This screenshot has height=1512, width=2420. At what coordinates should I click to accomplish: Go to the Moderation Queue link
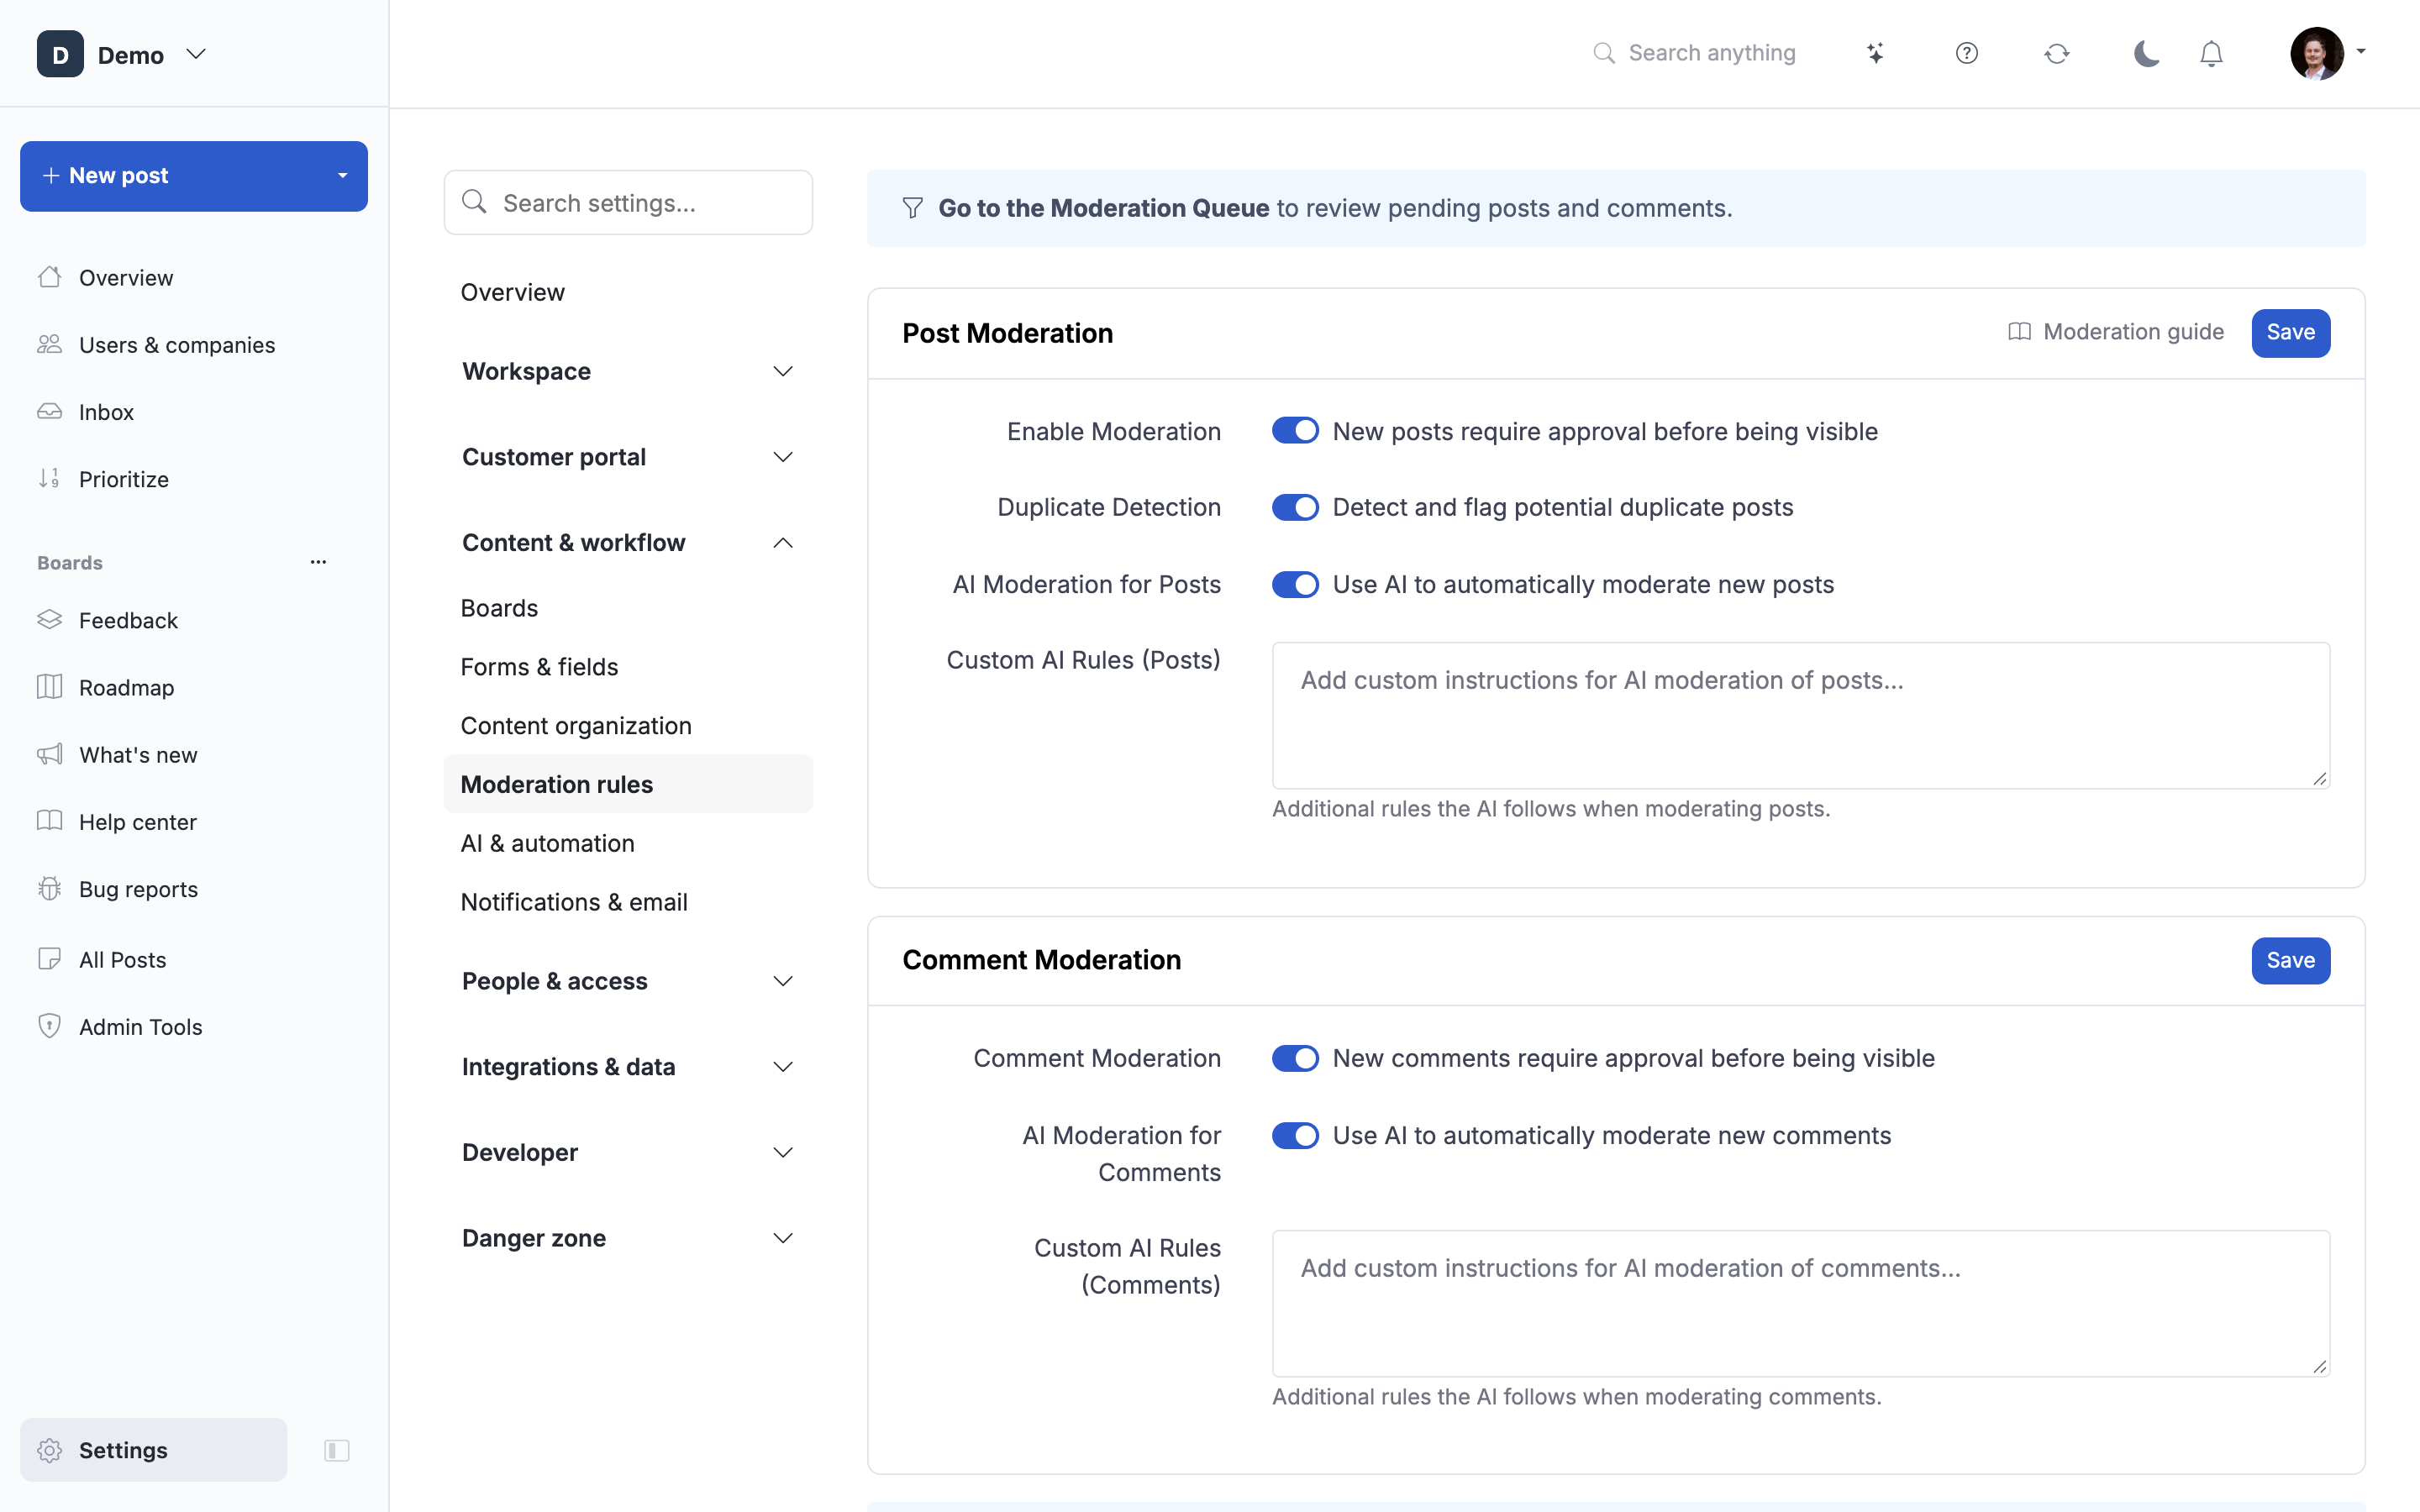click(x=1103, y=208)
